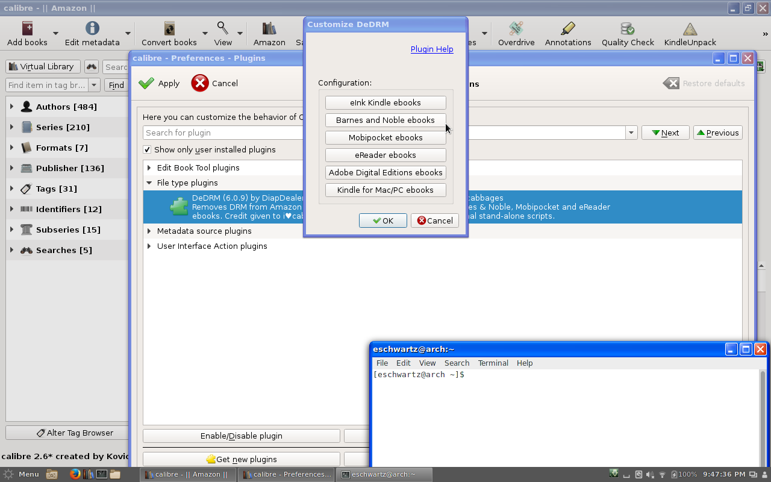This screenshot has width=771, height=482.
Task: Click the binoculars icon beside Virtual Library
Action: tap(92, 67)
